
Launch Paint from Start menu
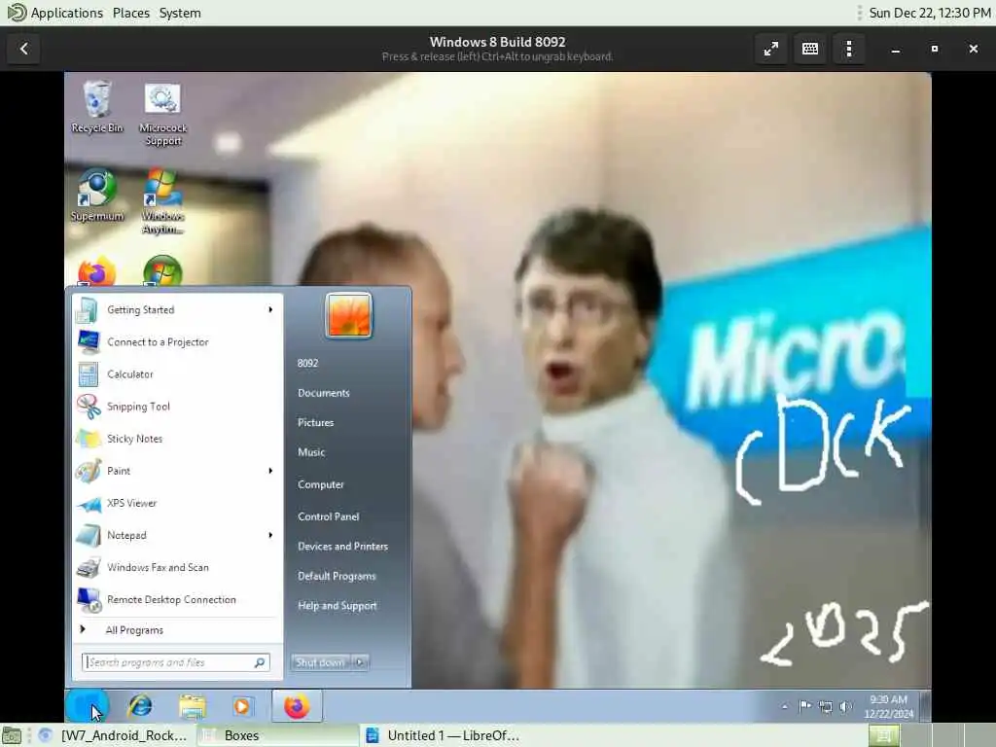(x=167, y=471)
